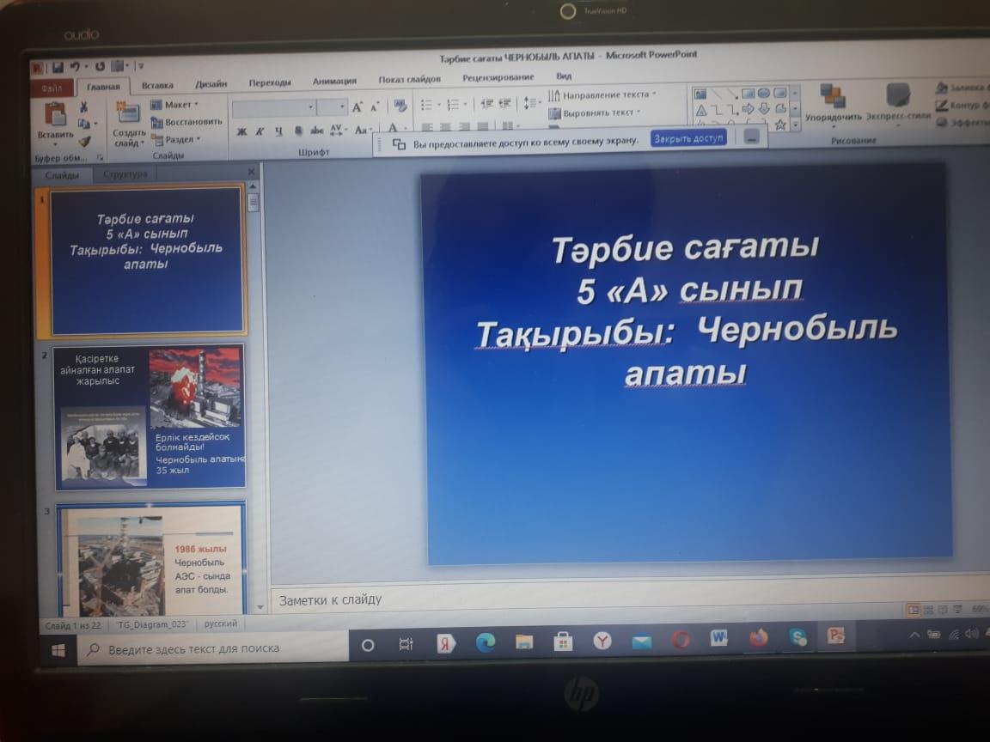Click the Восстановить button in Slides group
The height and width of the screenshot is (742, 990).
click(x=186, y=122)
